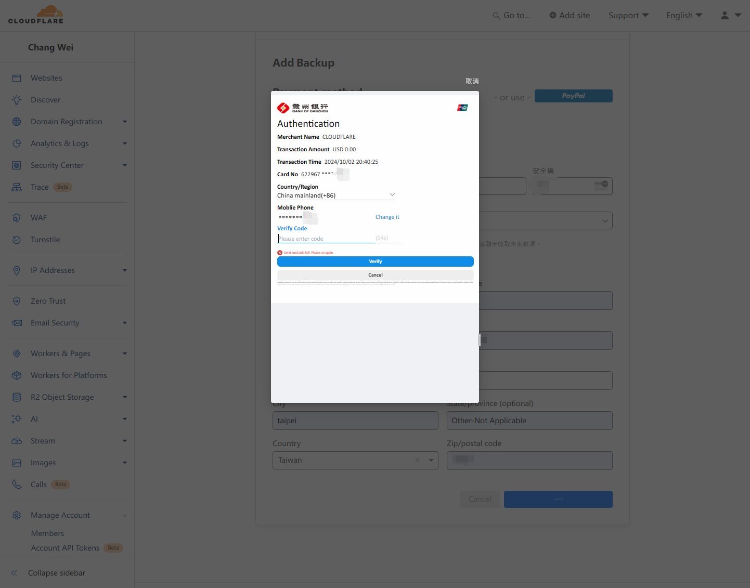Expand the Workers & Pages arrow
The height and width of the screenshot is (588, 750).
click(125, 354)
